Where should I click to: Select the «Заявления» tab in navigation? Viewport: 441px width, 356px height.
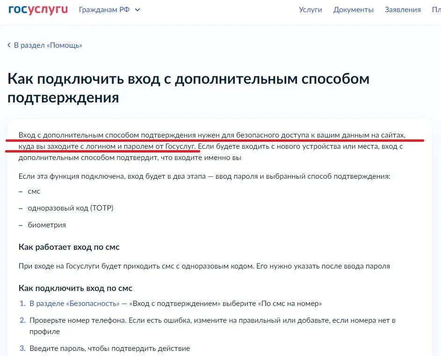[x=403, y=9]
